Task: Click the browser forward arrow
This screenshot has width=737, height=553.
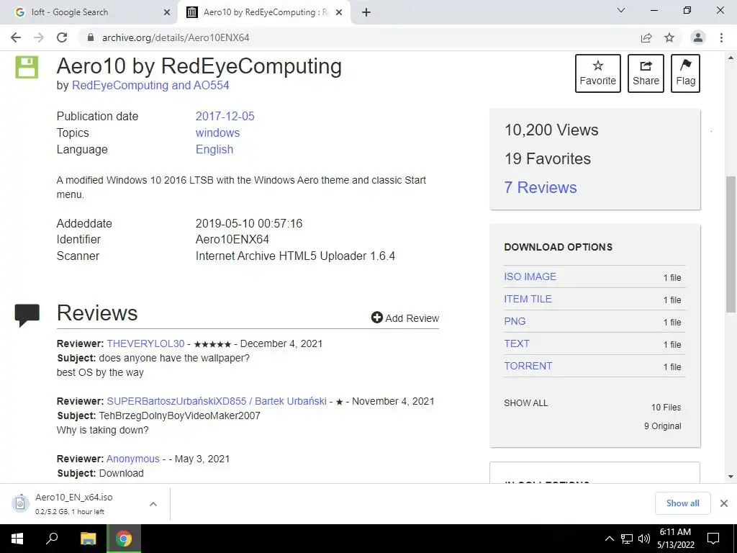Action: point(39,37)
